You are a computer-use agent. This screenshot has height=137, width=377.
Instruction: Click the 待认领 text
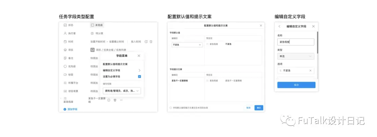(99, 33)
